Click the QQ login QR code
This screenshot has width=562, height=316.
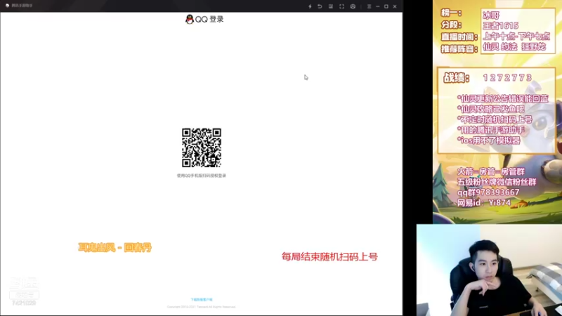pyautogui.click(x=202, y=147)
